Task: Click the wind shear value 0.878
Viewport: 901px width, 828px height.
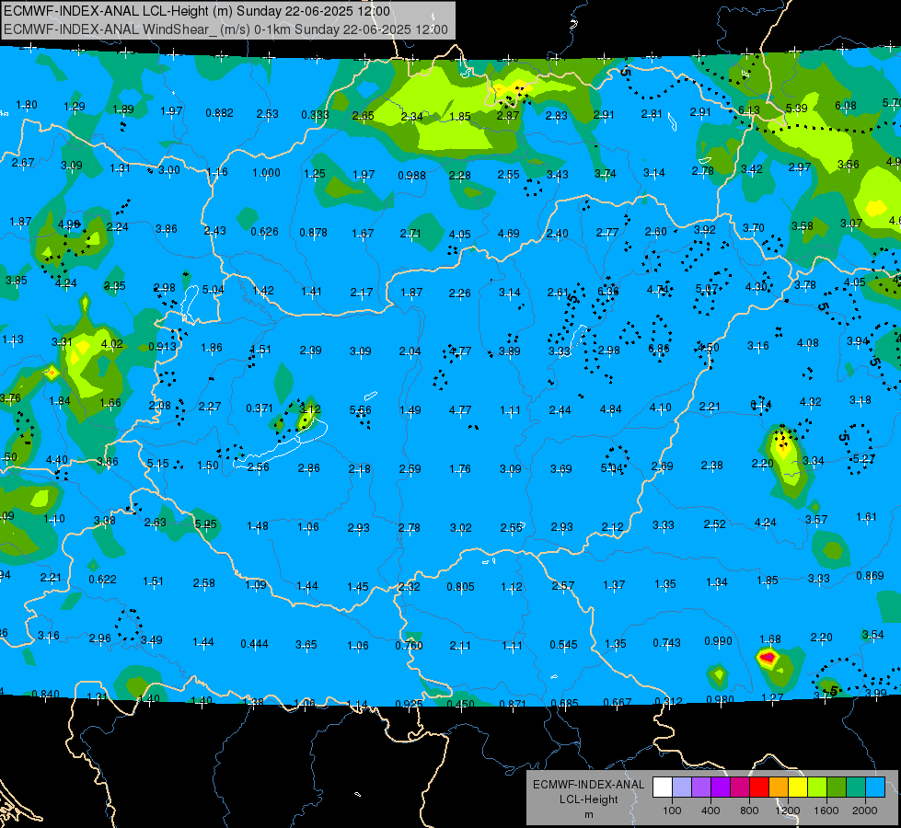Action: pyautogui.click(x=313, y=232)
